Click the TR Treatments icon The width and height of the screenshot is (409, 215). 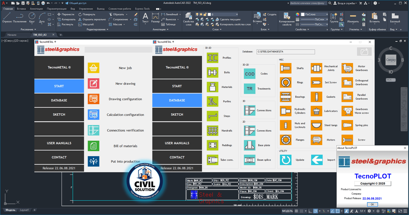249,89
